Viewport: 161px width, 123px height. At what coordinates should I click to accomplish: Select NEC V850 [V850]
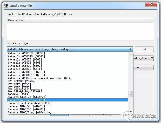tap(68, 87)
